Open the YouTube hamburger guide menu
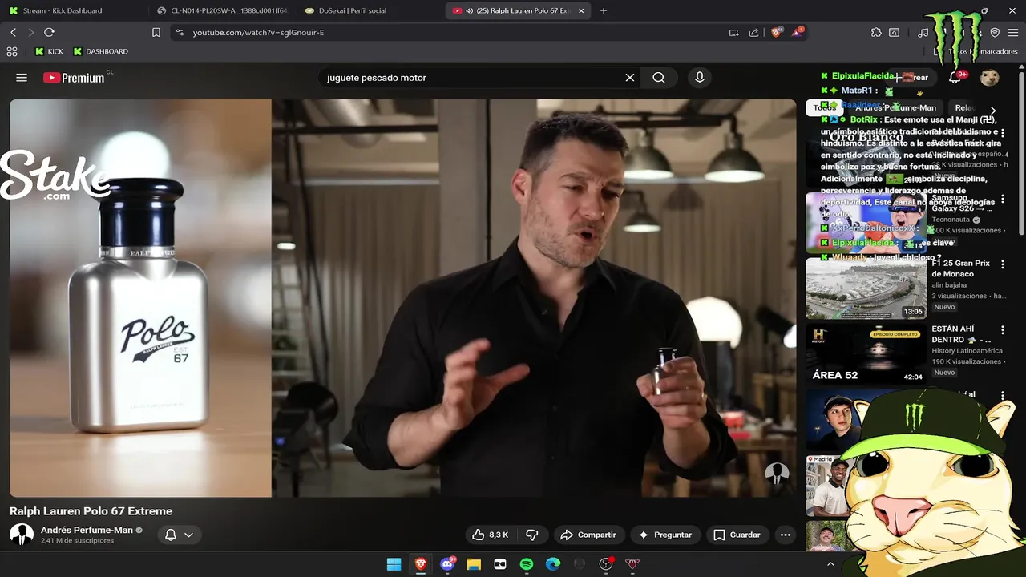Image resolution: width=1026 pixels, height=577 pixels. tap(22, 78)
